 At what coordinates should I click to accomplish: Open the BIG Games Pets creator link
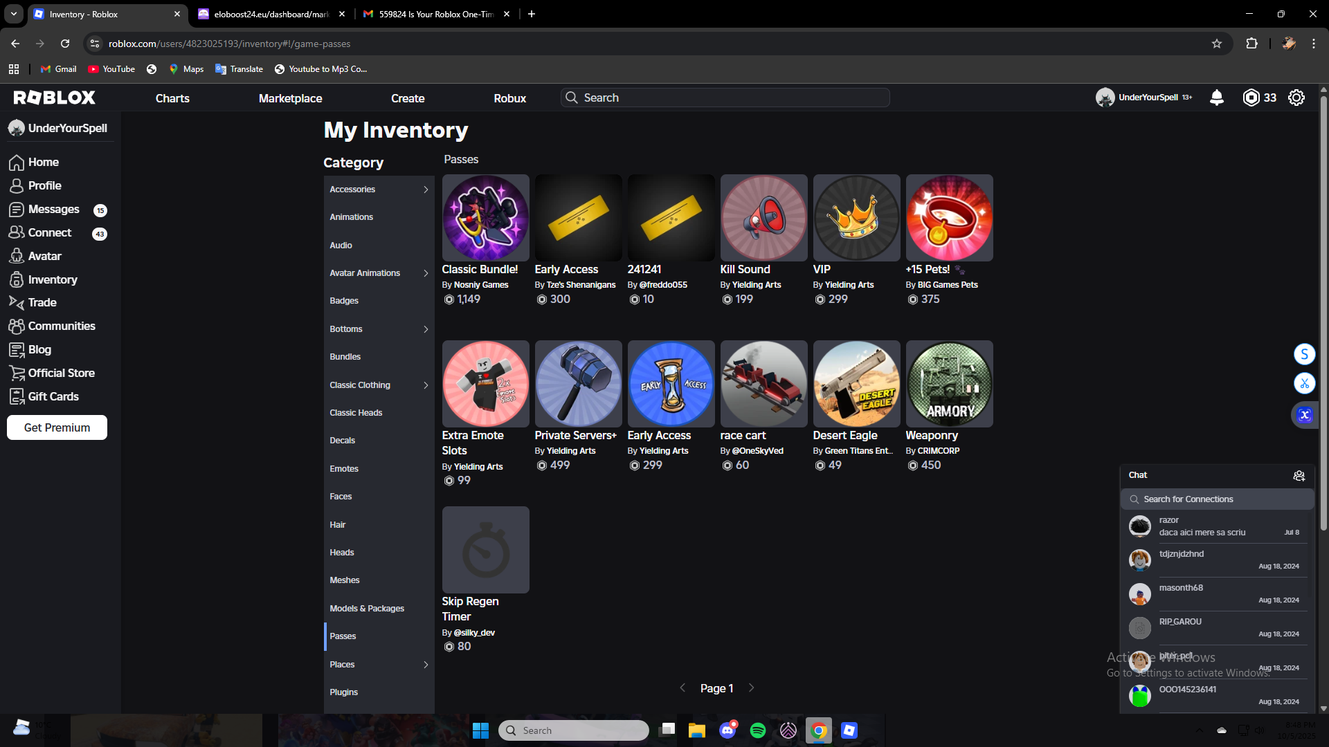tap(948, 285)
